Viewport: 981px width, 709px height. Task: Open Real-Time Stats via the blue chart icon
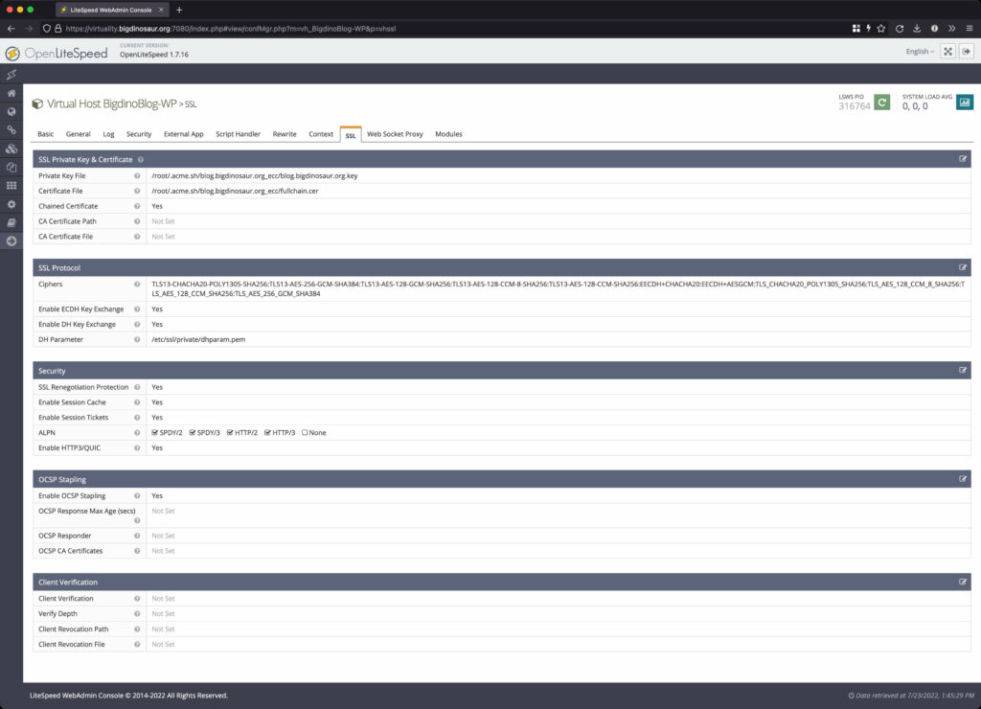pos(964,101)
